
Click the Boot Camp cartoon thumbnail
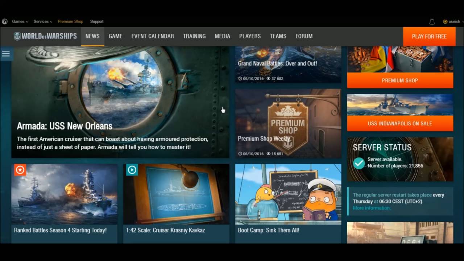tap(288, 194)
